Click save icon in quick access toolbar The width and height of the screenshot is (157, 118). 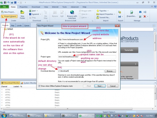click(x=12, y=2)
